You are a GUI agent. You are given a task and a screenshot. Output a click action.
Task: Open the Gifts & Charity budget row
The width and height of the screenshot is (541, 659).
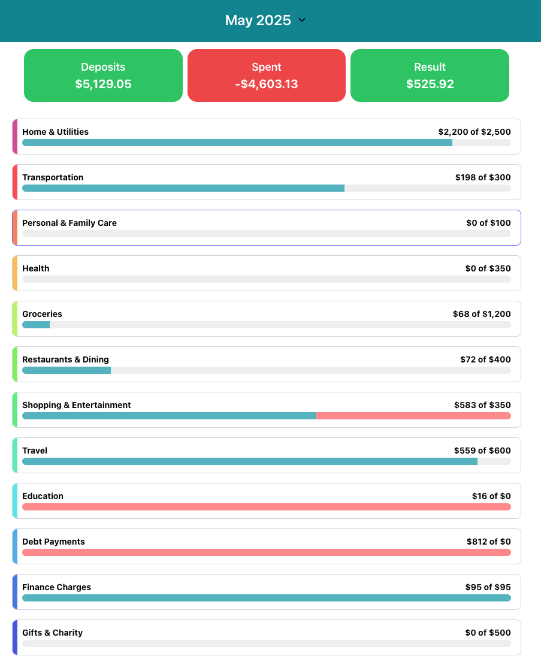tap(266, 637)
